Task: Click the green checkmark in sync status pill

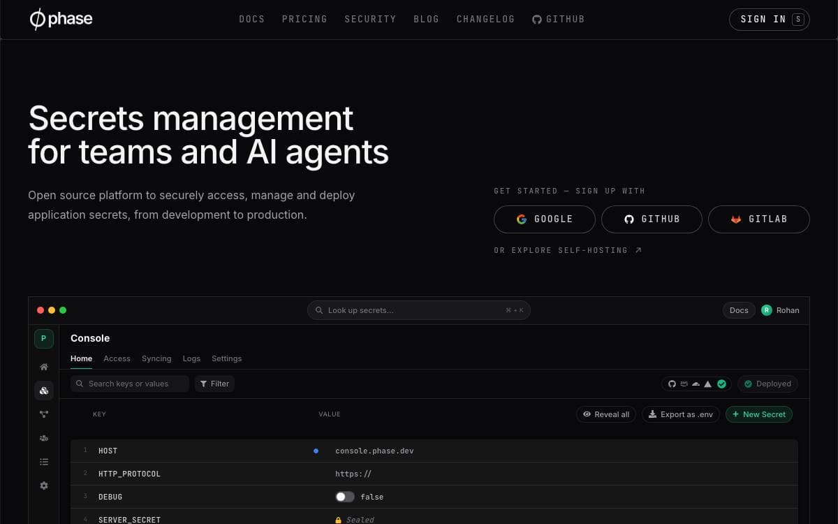Action: [x=721, y=384]
